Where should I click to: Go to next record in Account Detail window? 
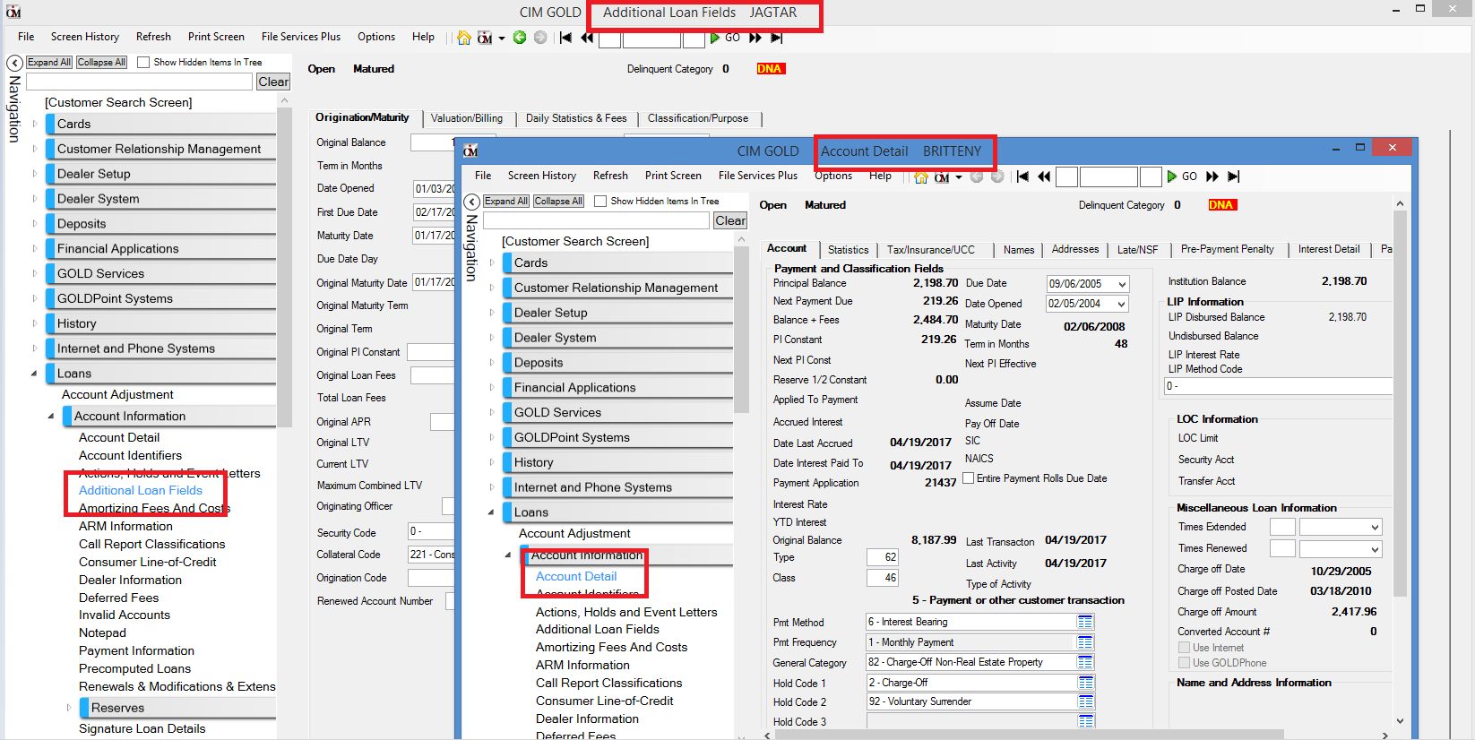[1212, 176]
